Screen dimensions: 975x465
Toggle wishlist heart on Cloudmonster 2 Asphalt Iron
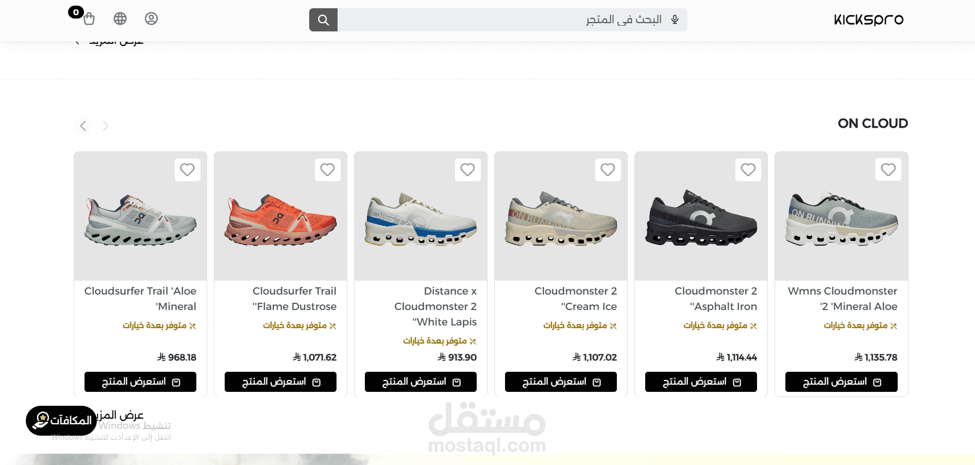click(x=748, y=169)
